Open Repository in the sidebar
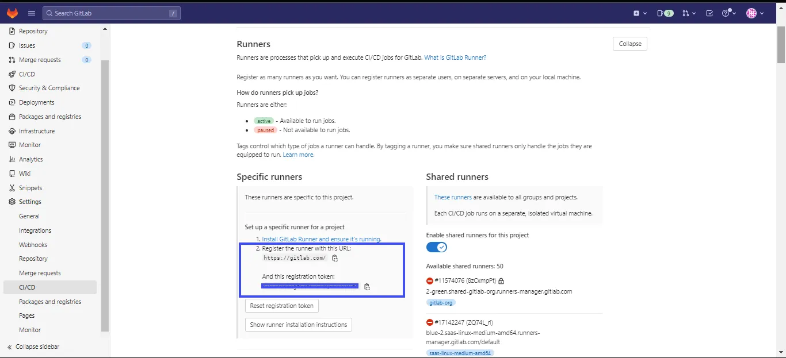Viewport: 786px width, 358px height. 33,31
